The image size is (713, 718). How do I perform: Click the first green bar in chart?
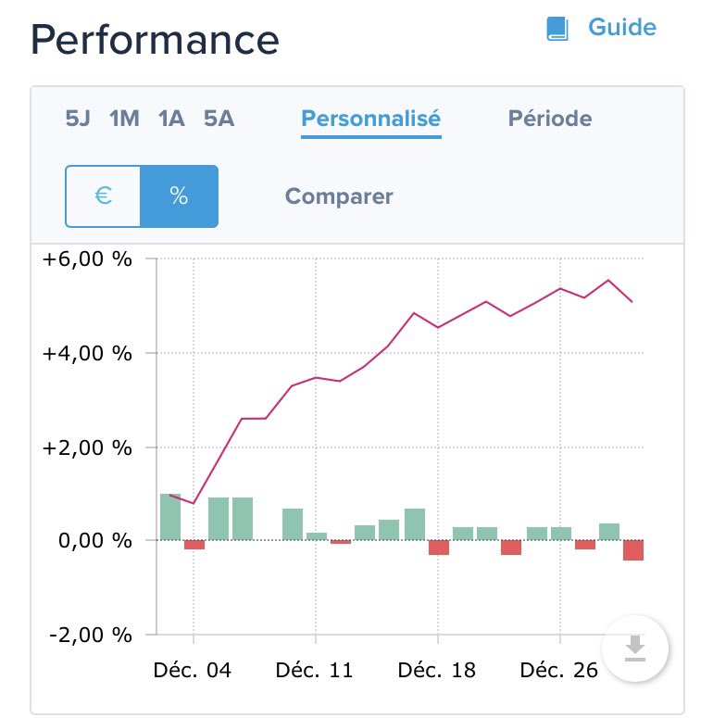tap(170, 517)
